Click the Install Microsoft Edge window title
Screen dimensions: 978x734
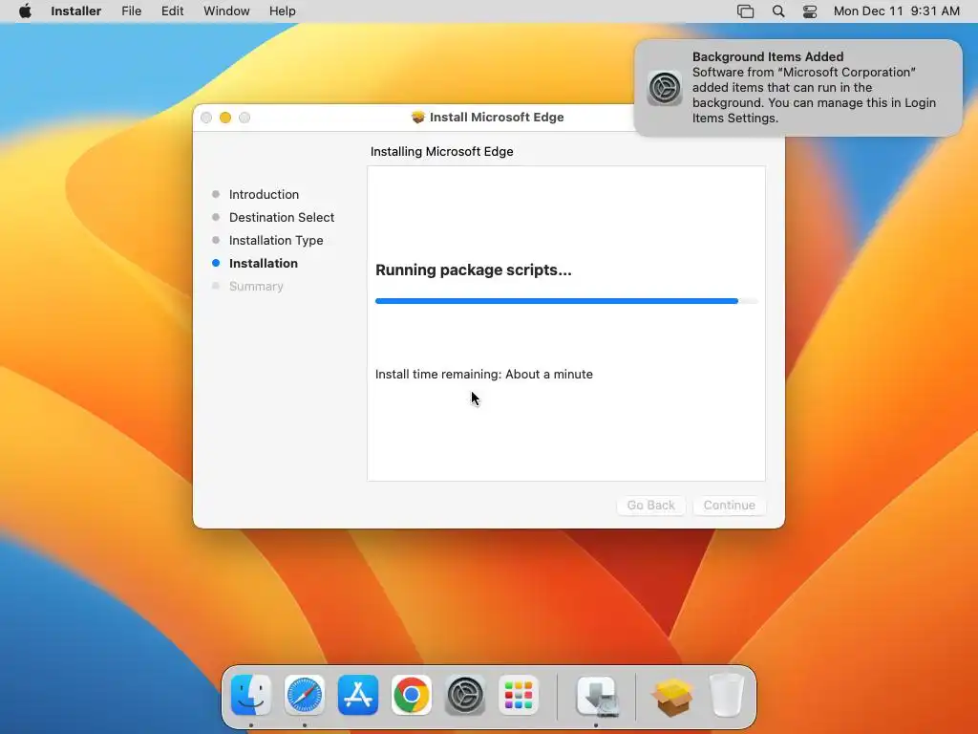point(497,117)
